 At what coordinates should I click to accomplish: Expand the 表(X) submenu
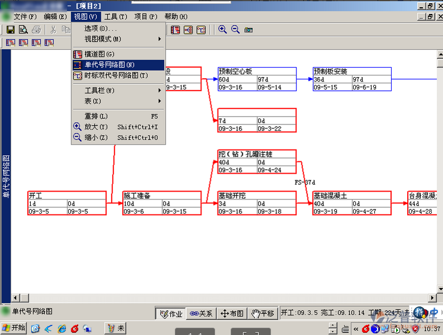(118, 101)
